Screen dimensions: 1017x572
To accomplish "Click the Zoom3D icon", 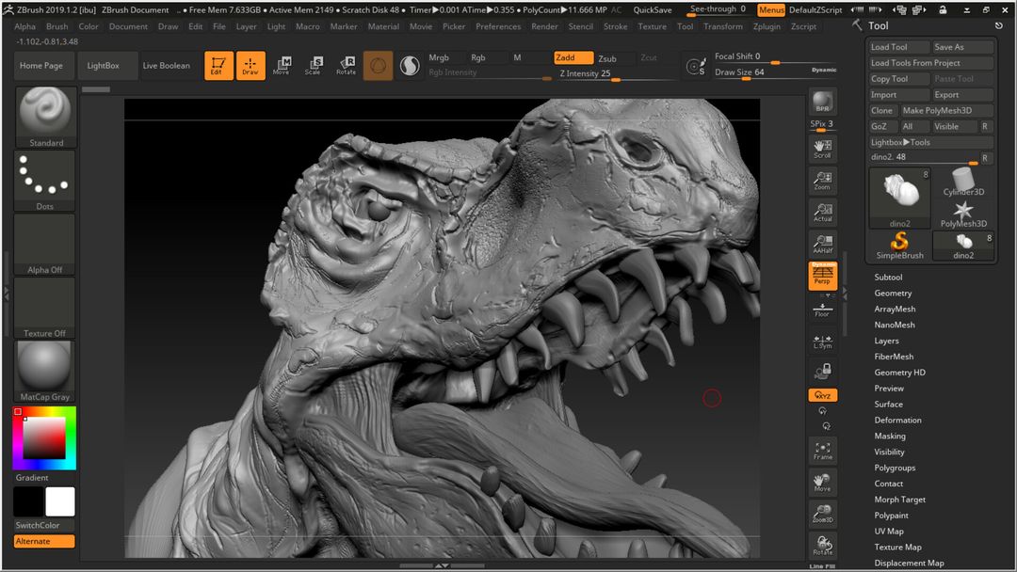I will coord(822,514).
